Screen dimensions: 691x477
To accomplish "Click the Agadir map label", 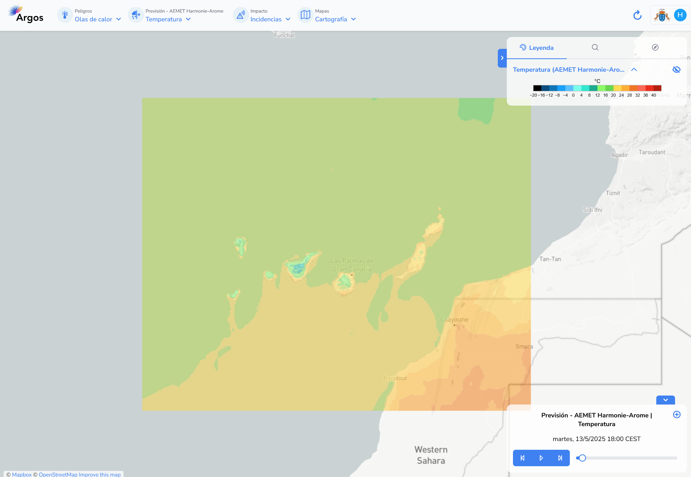I will click(x=619, y=155).
